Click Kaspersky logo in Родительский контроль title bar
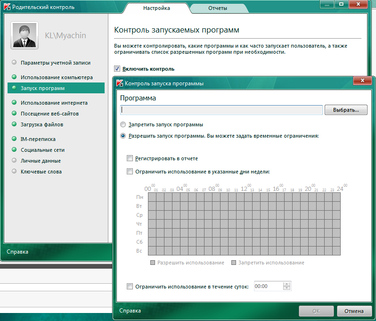 point(7,7)
